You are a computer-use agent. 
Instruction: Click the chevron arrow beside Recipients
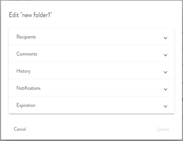[165, 38]
